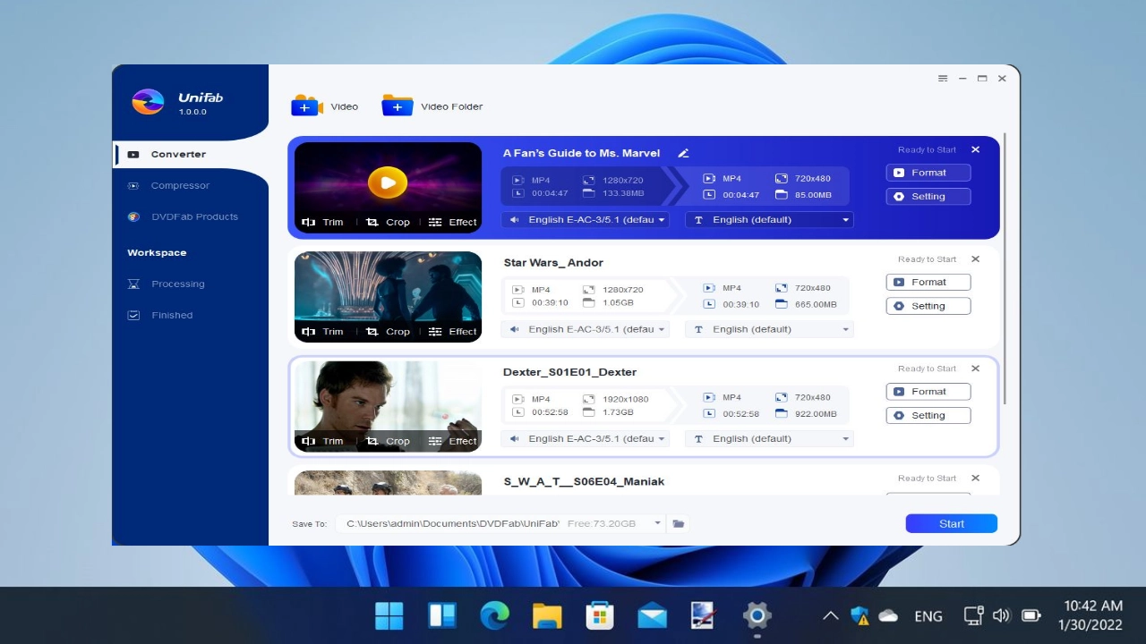Crop the Star Wars_Andor video

click(x=388, y=331)
